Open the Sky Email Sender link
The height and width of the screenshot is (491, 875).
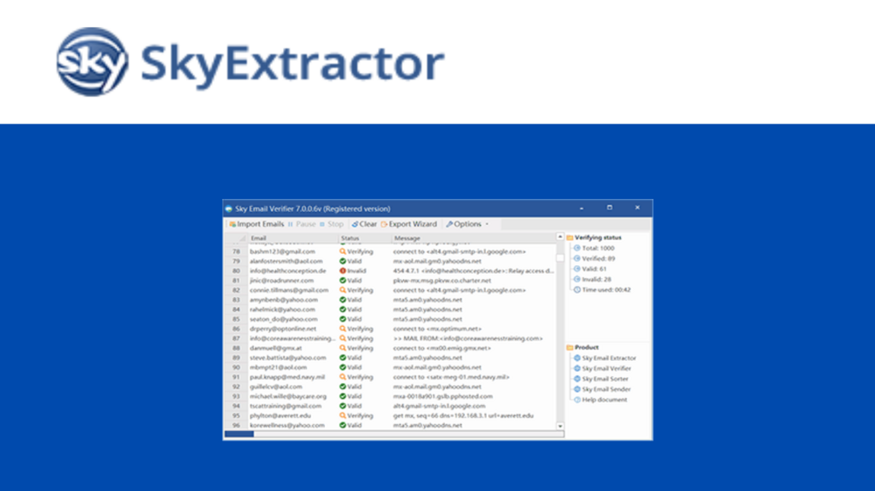tap(606, 389)
